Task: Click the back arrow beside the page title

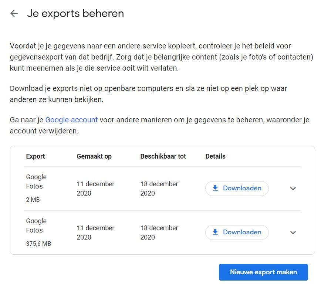Action: 14,14
